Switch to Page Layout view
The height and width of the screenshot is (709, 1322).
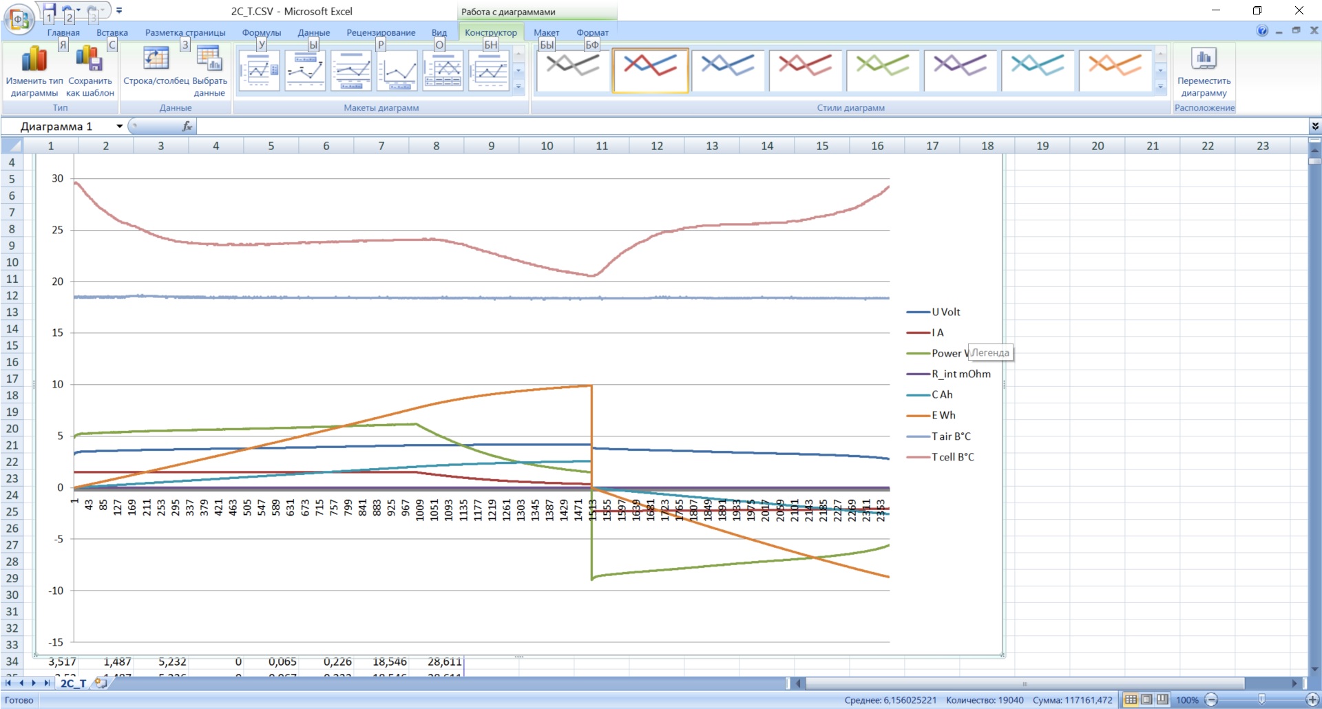pyautogui.click(x=1146, y=700)
